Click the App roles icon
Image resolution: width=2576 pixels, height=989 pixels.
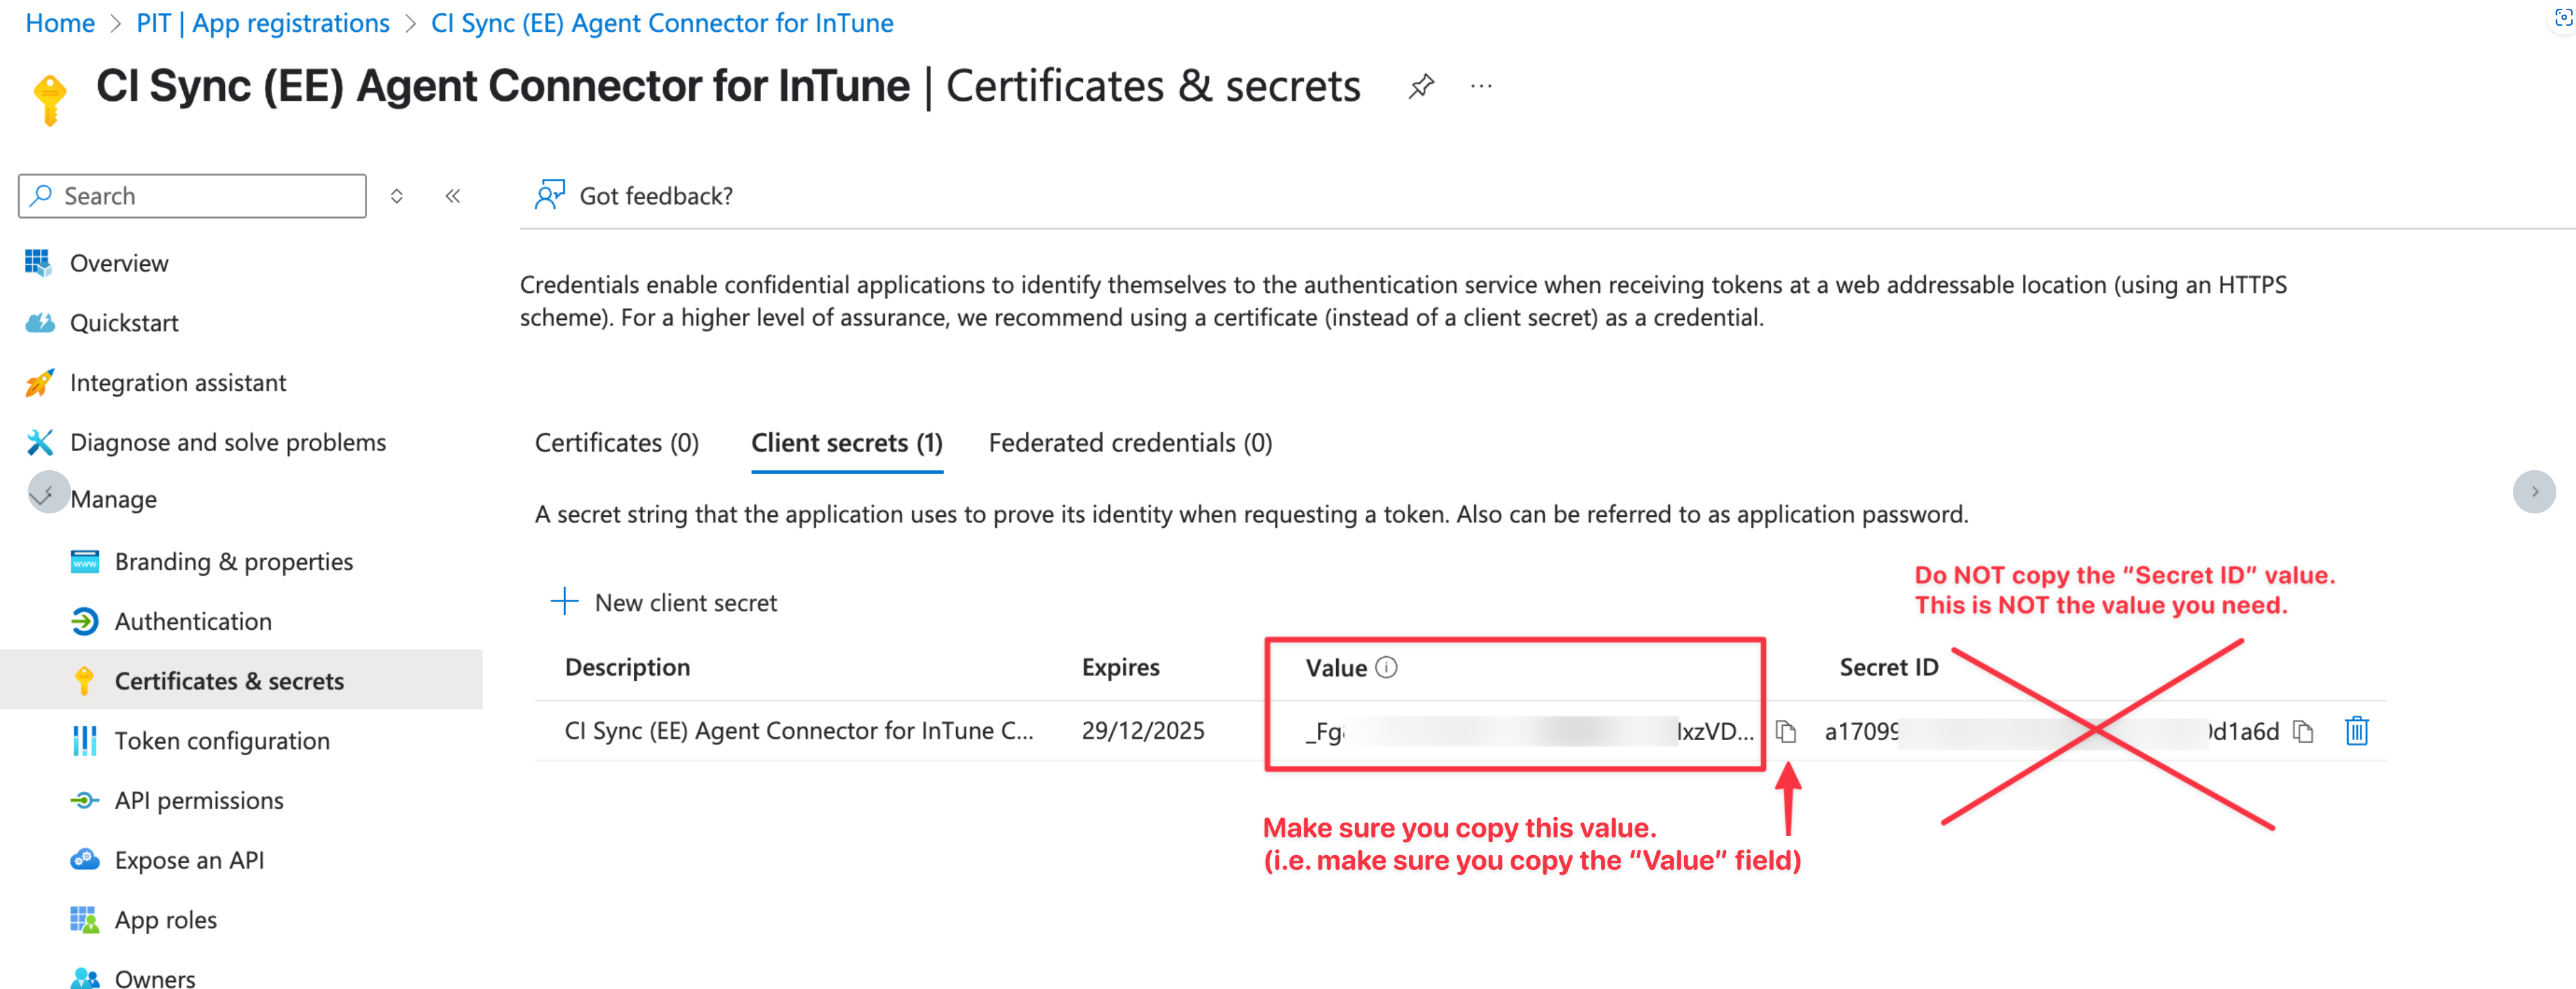[x=85, y=920]
